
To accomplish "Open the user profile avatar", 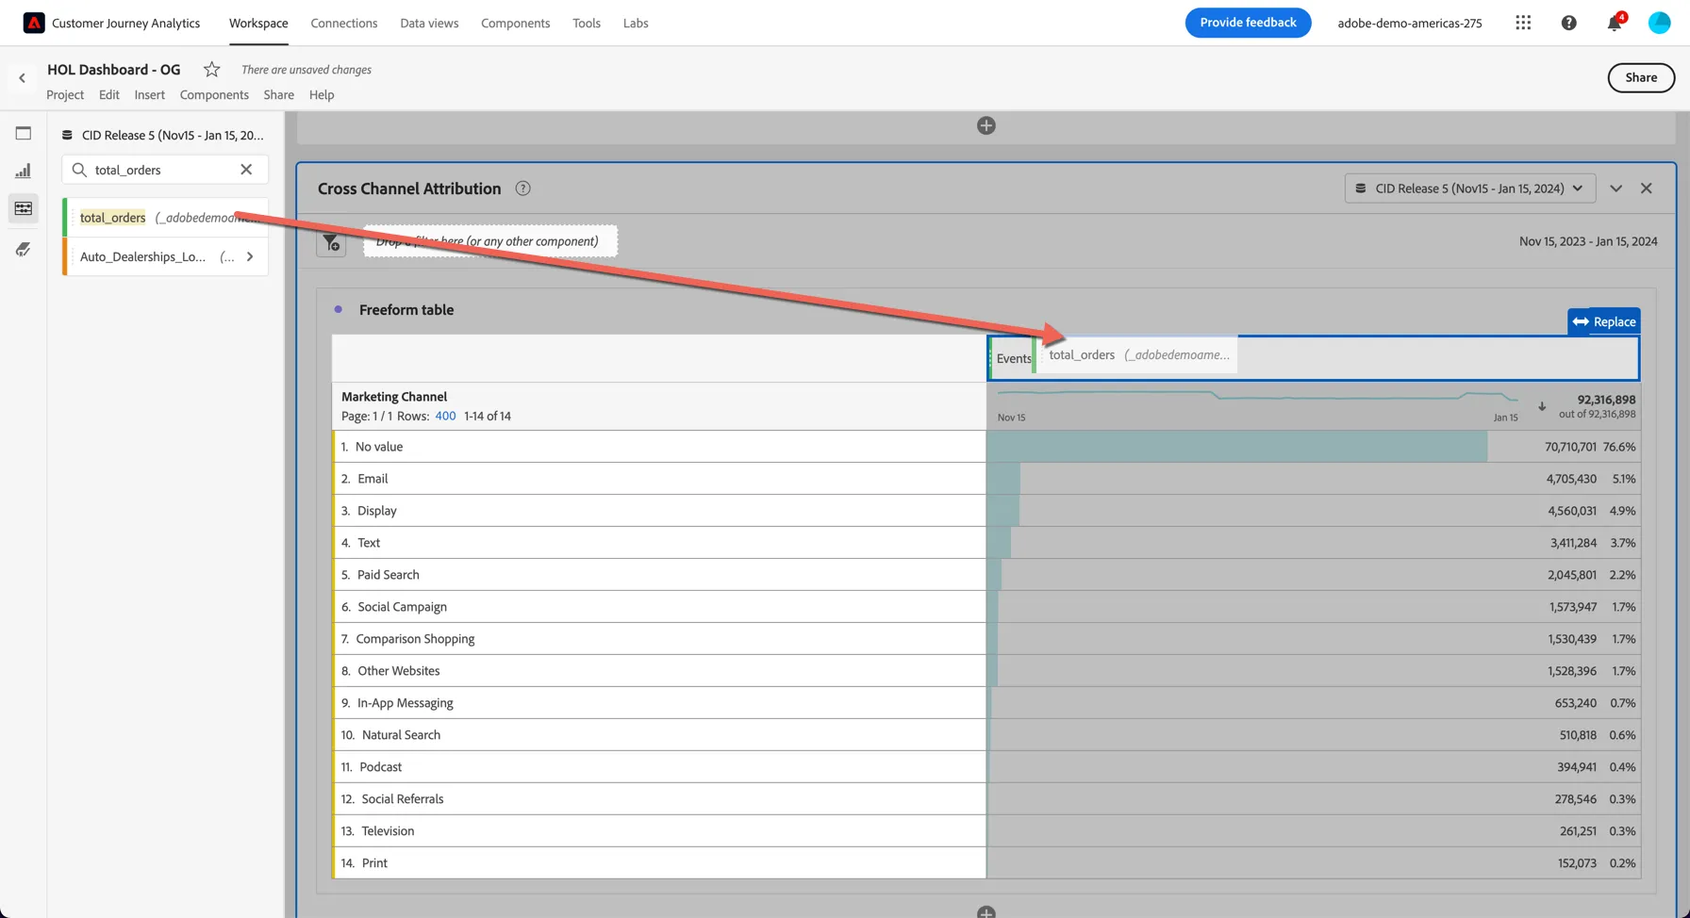I will pyautogui.click(x=1660, y=23).
